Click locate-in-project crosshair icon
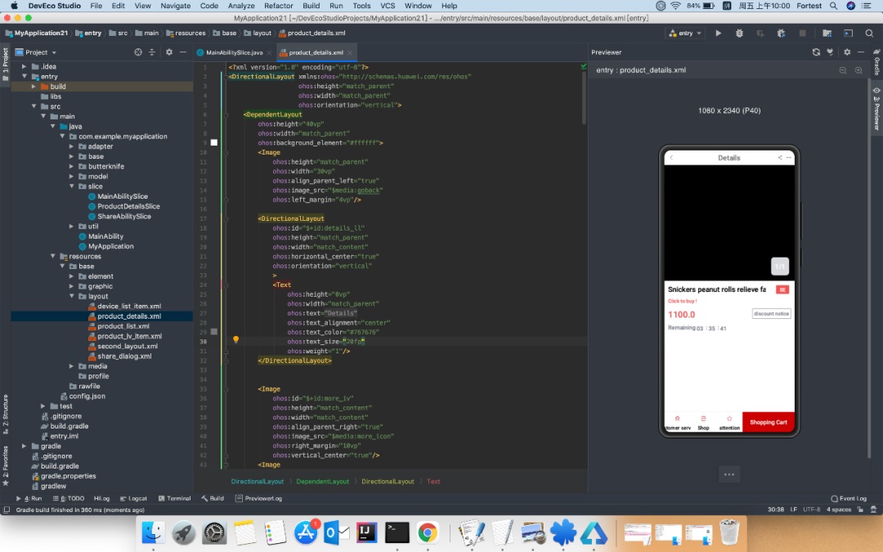Screen dimensions: 883x552 coord(138,52)
